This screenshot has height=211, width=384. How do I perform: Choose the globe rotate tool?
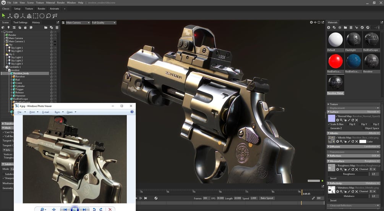(x=16, y=16)
